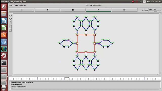Click the fast forward button
The height and width of the screenshot is (91, 162).
124,10
